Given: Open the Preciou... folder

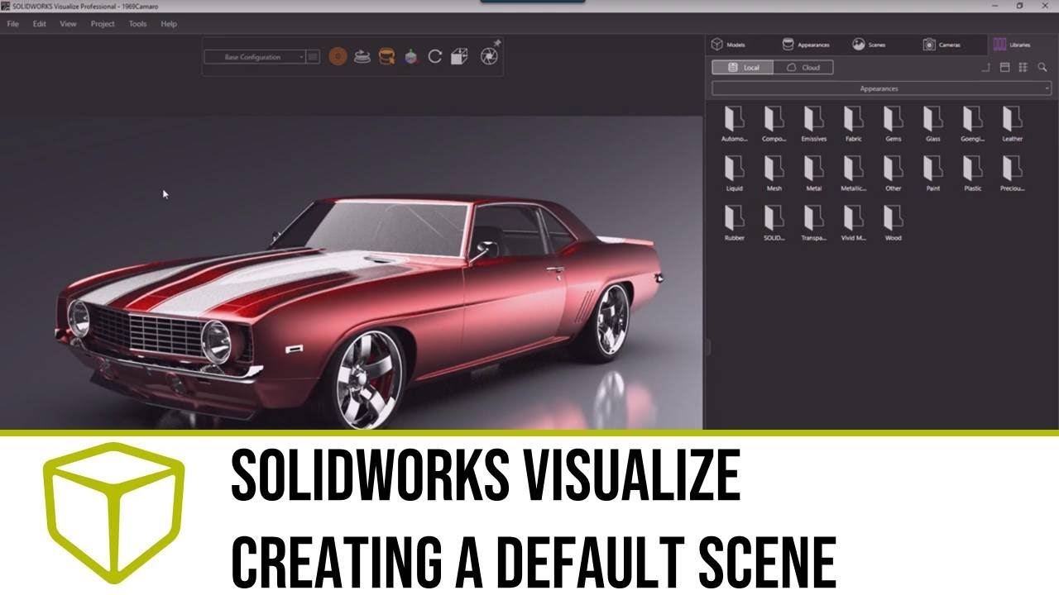Looking at the screenshot, I should [x=1012, y=174].
